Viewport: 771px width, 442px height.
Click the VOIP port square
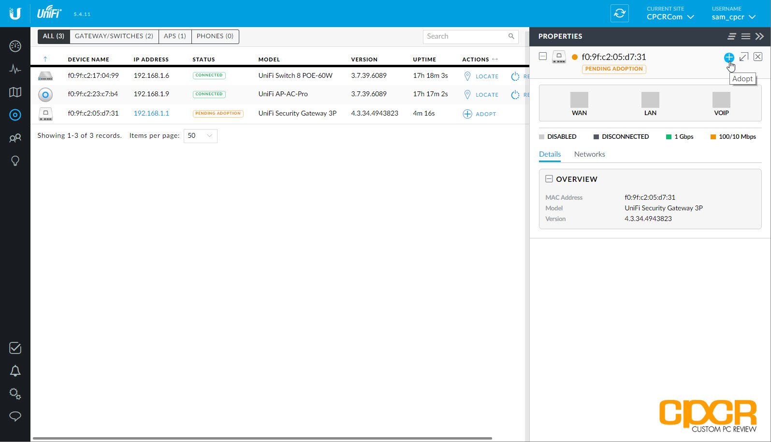point(721,100)
